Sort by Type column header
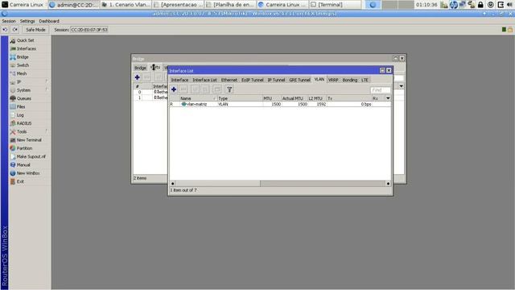The image size is (515, 290). coord(240,98)
